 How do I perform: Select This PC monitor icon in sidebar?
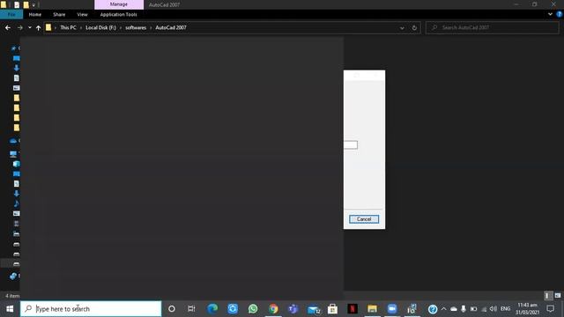point(13,154)
